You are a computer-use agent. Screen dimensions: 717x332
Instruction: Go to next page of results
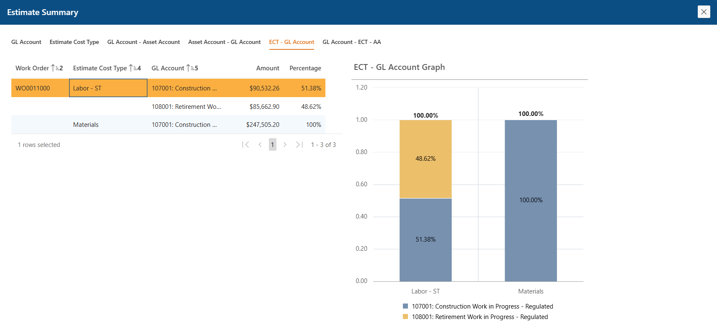(x=285, y=144)
